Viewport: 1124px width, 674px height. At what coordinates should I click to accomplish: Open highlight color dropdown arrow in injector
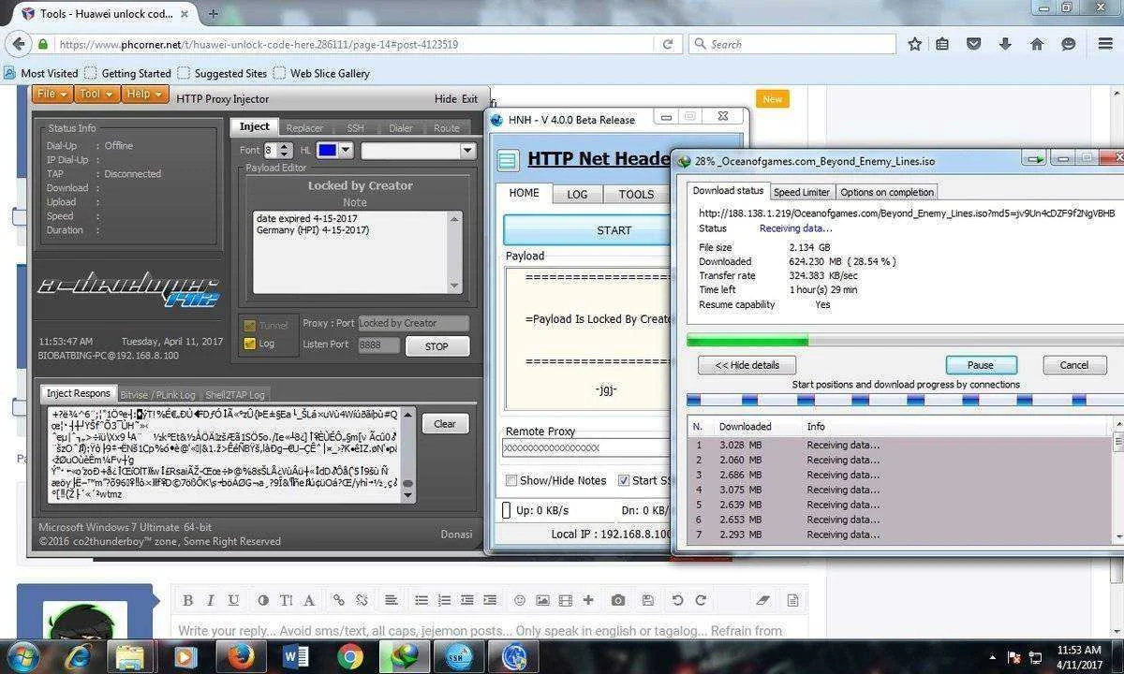click(x=346, y=150)
